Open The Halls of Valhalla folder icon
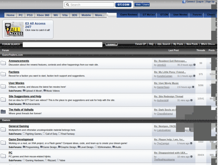The width and height of the screenshot is (220, 165). 3,112
